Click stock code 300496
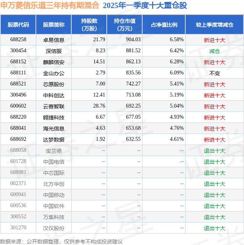 coord(18,95)
